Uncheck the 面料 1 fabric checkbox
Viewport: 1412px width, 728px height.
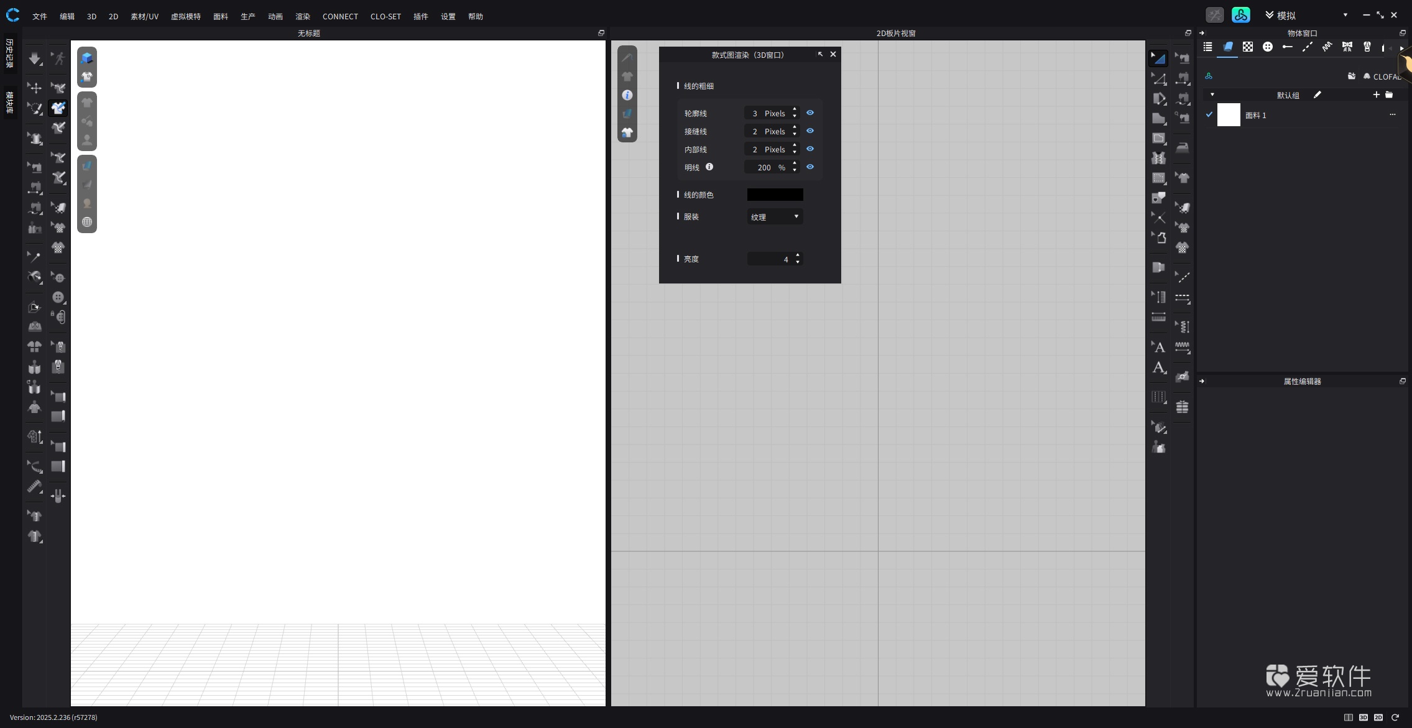point(1209,115)
